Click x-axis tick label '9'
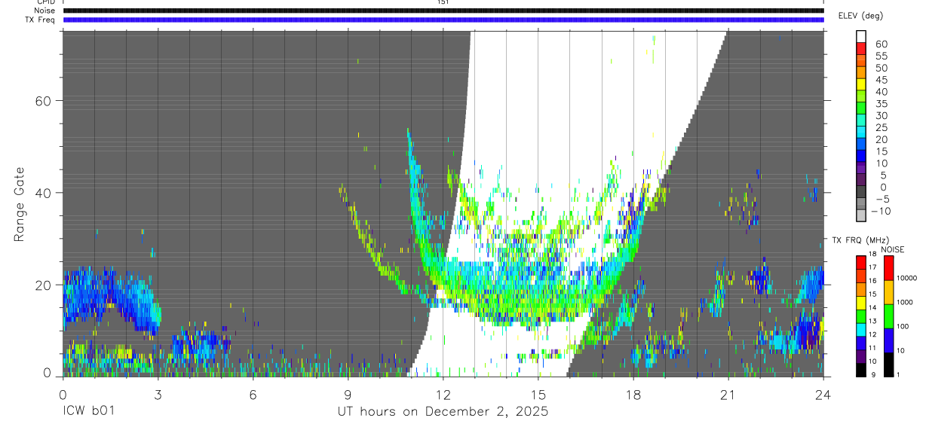Image resolution: width=926 pixels, height=427 pixels. 348,394
